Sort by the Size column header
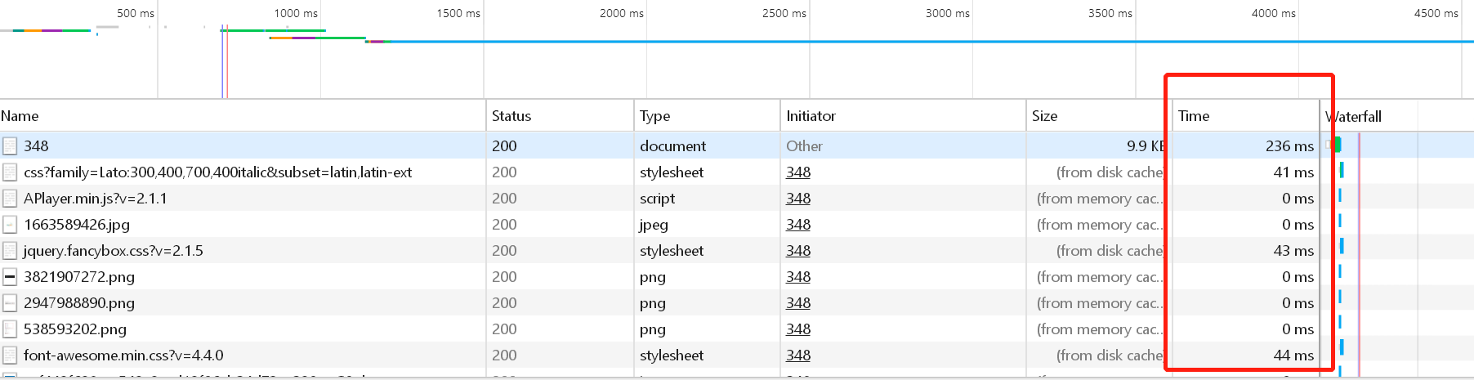Viewport: 1474px width, 380px height. 1099,116
